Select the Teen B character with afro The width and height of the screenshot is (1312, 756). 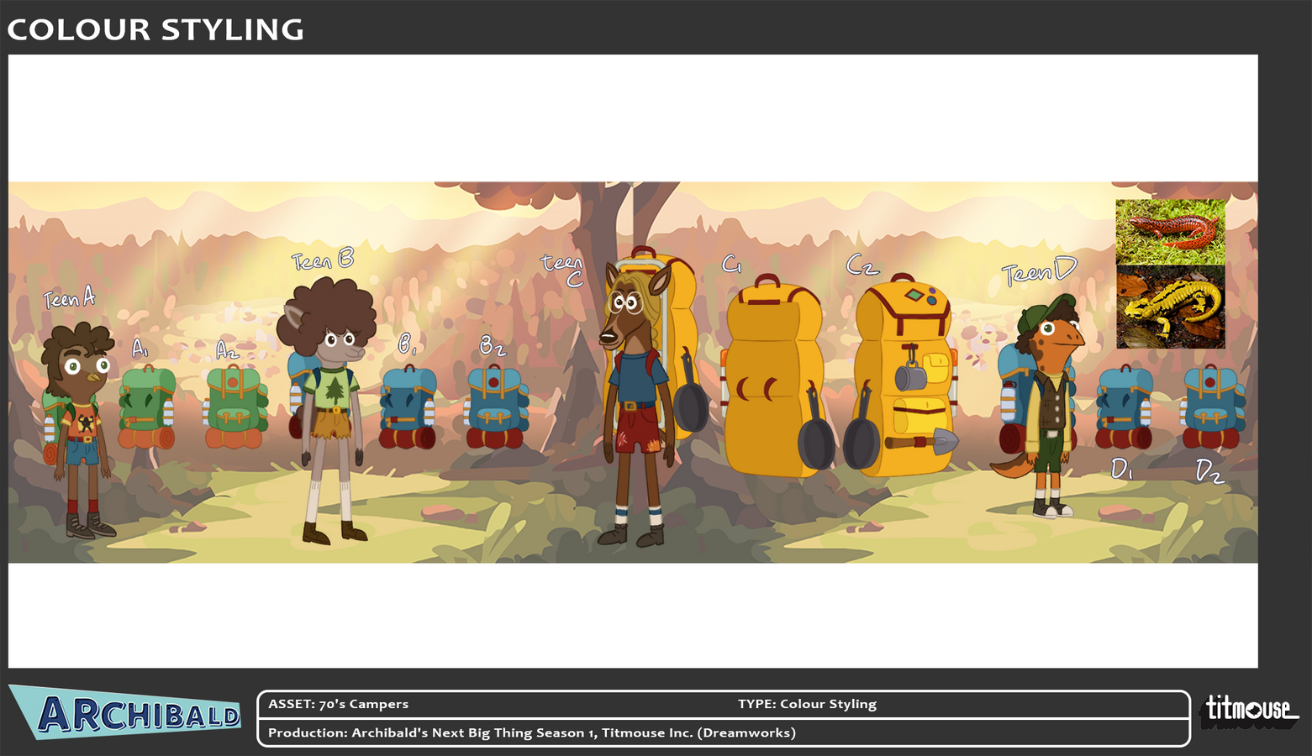click(330, 403)
